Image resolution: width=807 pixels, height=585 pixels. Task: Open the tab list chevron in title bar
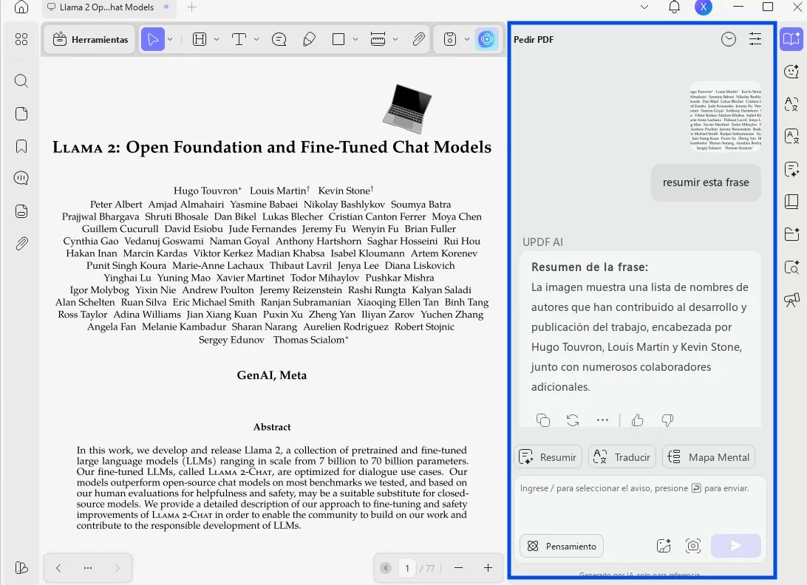tap(644, 7)
